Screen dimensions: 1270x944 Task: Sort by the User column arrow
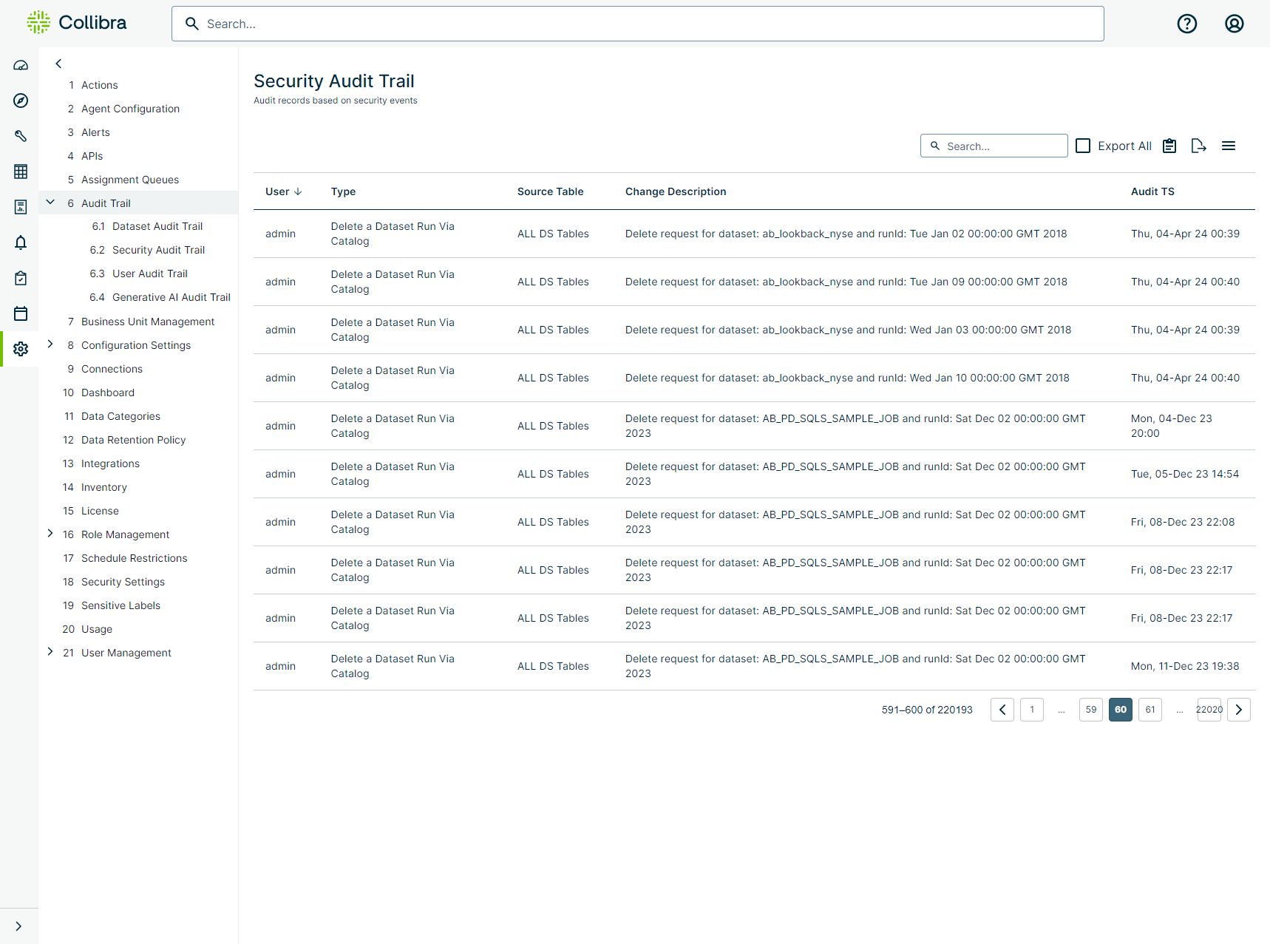click(x=298, y=191)
